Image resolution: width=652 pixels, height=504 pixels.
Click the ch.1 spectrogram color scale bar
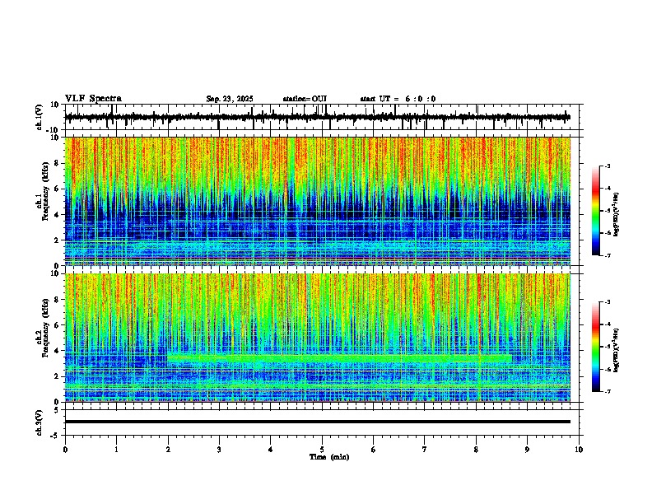(x=596, y=211)
